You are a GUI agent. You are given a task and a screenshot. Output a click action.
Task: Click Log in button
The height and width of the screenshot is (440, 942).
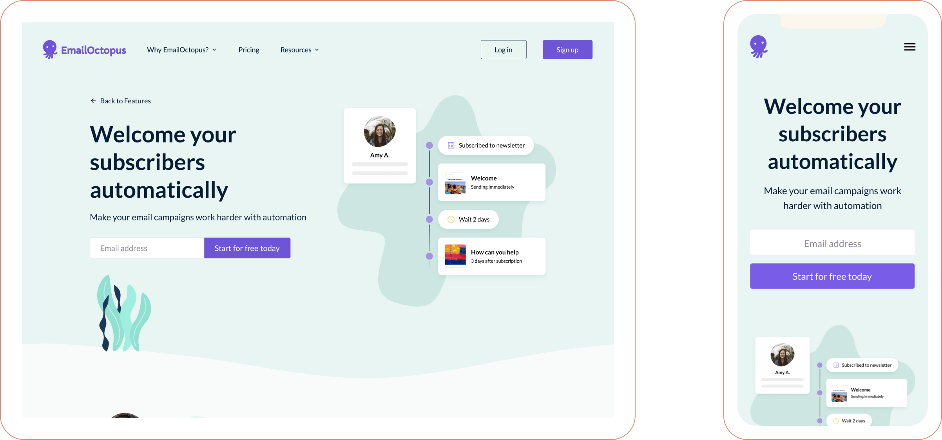[x=504, y=49]
